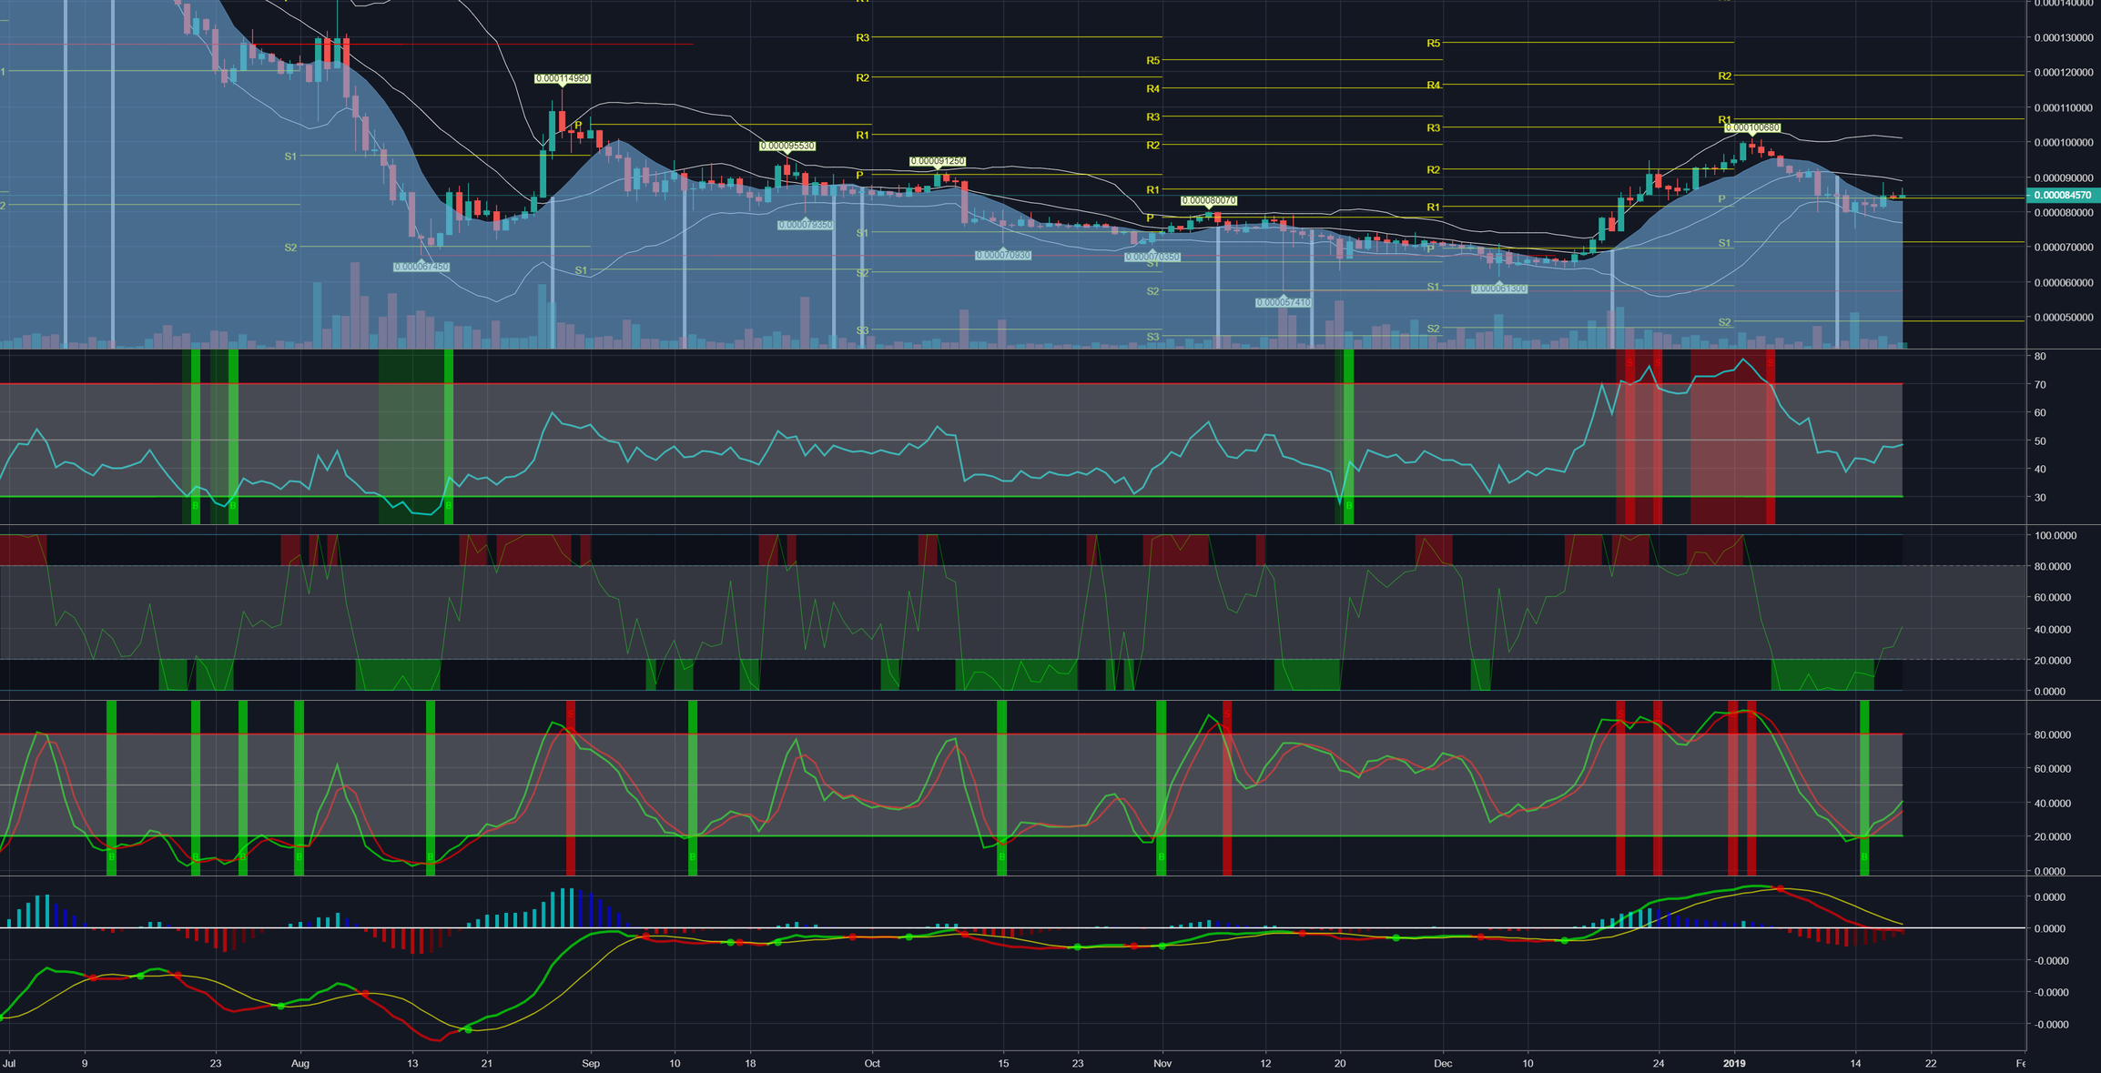Click the 0.000095530 price marker label
The image size is (2101, 1073).
(x=787, y=147)
